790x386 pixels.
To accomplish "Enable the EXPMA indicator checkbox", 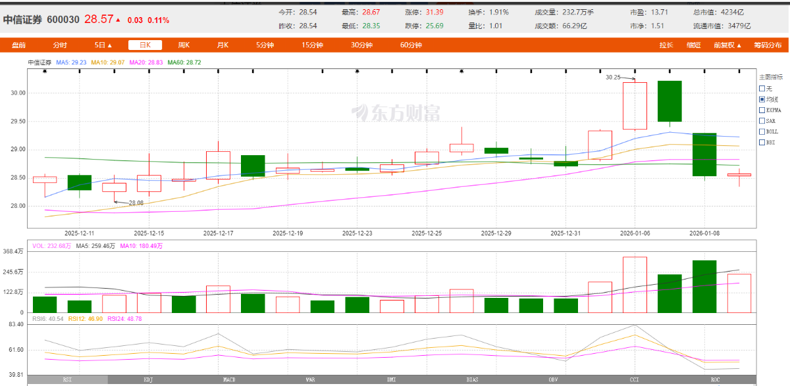I will [762, 110].
